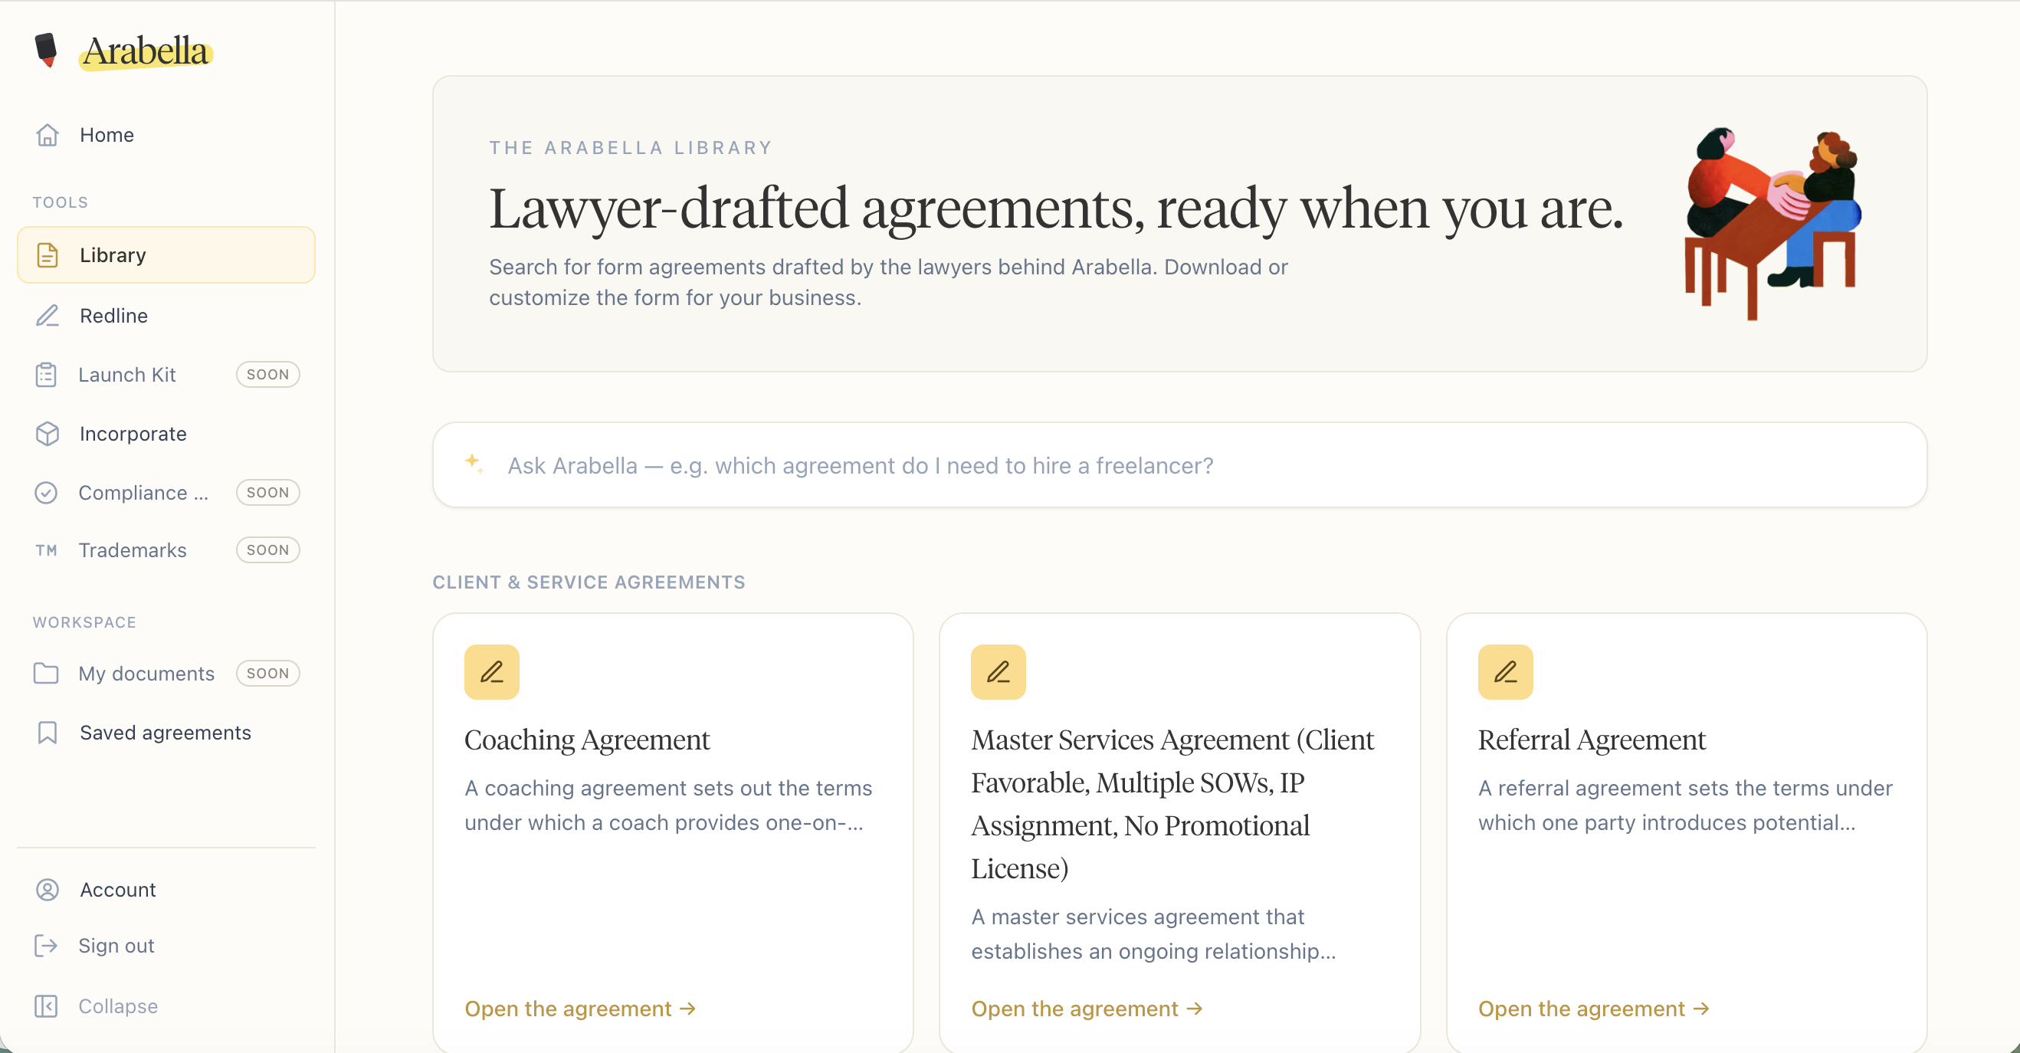Click the SOON badge next to Compliance
2020x1053 pixels.
pos(268,492)
